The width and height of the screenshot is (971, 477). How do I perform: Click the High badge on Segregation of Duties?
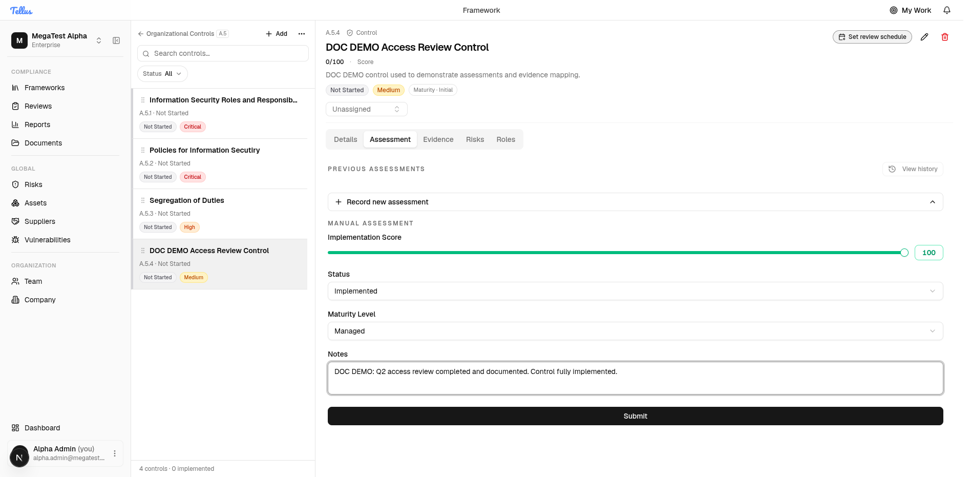coord(189,227)
